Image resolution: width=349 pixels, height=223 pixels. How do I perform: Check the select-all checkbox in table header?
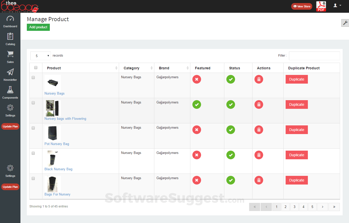click(36, 68)
